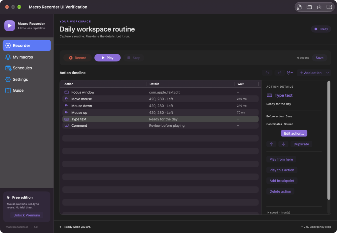
Task: Click the My macros stack icon
Action: [8, 57]
